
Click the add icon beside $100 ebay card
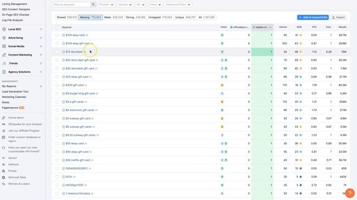pyautogui.click(x=64, y=35)
